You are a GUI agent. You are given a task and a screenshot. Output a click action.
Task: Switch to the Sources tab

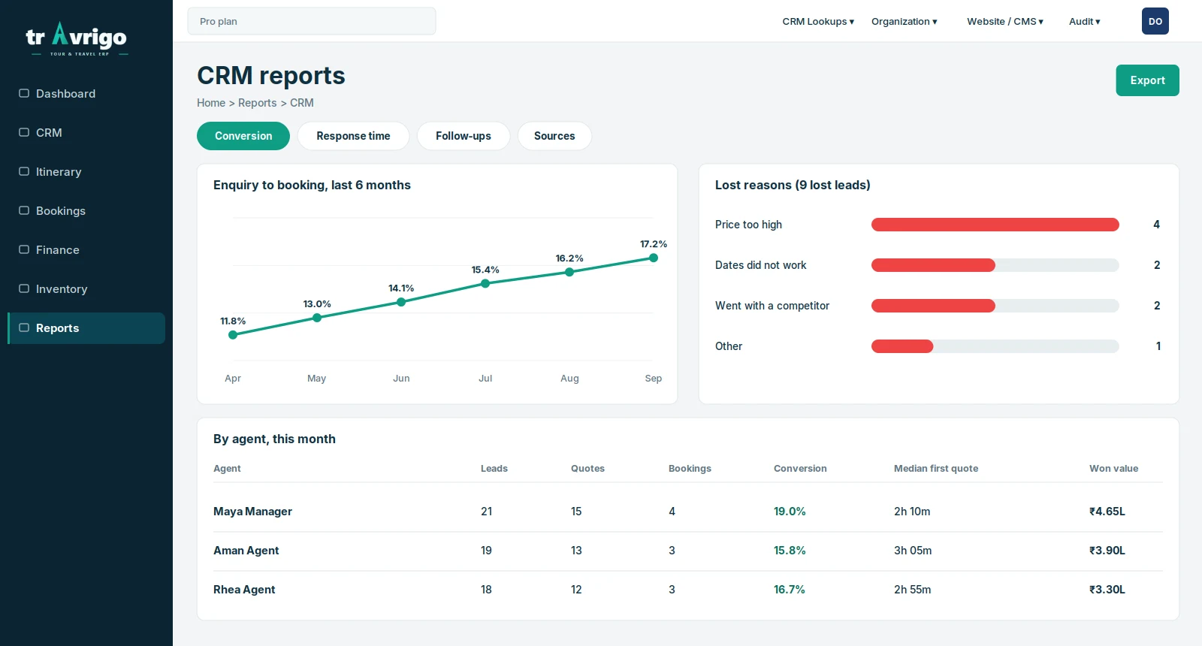click(x=554, y=136)
